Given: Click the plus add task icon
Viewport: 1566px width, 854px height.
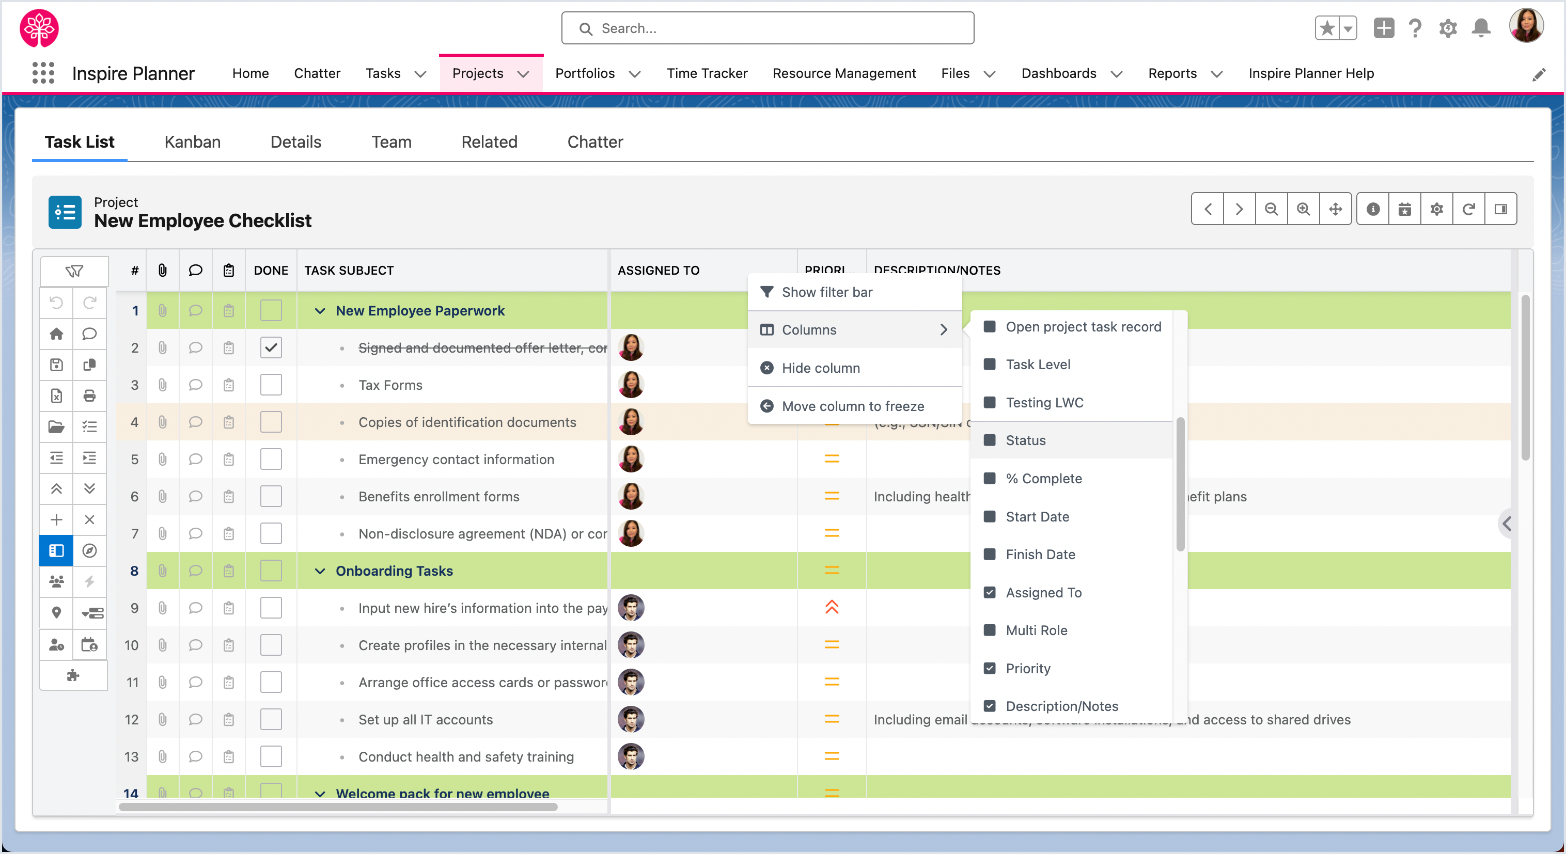Looking at the screenshot, I should click(56, 520).
